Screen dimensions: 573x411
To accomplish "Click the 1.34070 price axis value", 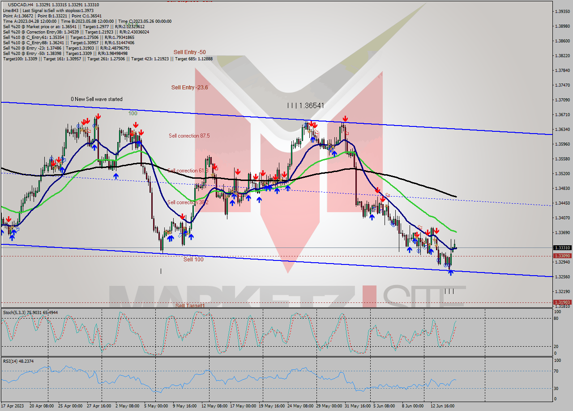I will click(562, 218).
